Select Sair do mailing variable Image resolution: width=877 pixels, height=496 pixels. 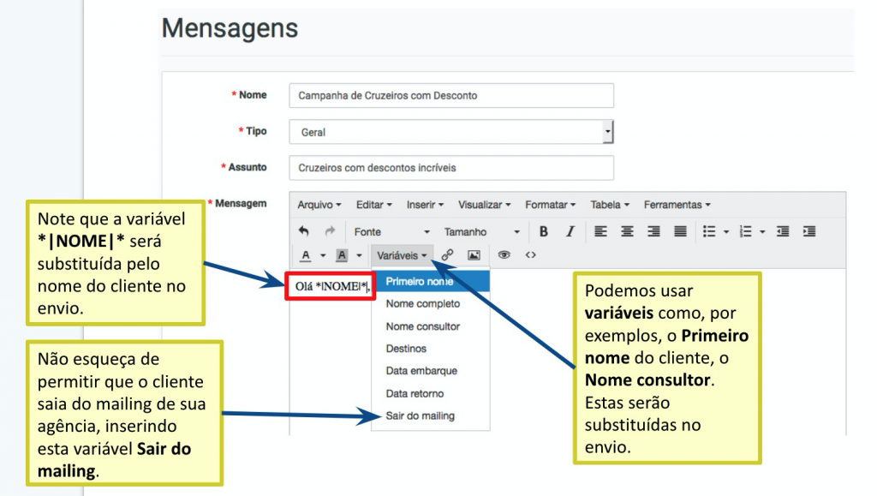(431, 415)
